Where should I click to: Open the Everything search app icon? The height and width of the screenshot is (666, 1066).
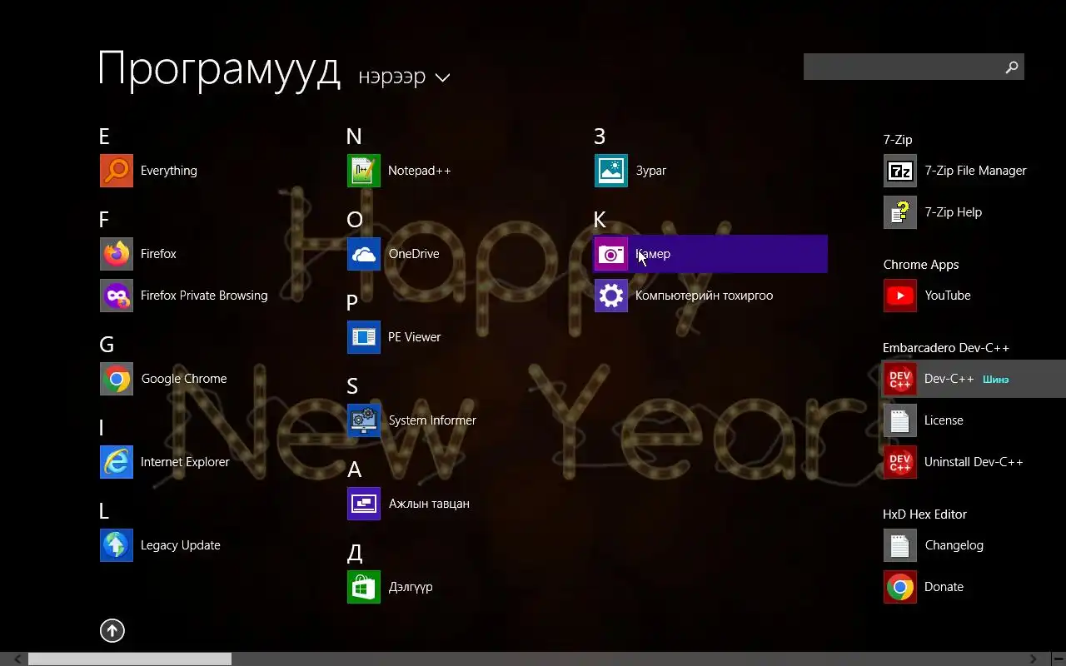[117, 171]
